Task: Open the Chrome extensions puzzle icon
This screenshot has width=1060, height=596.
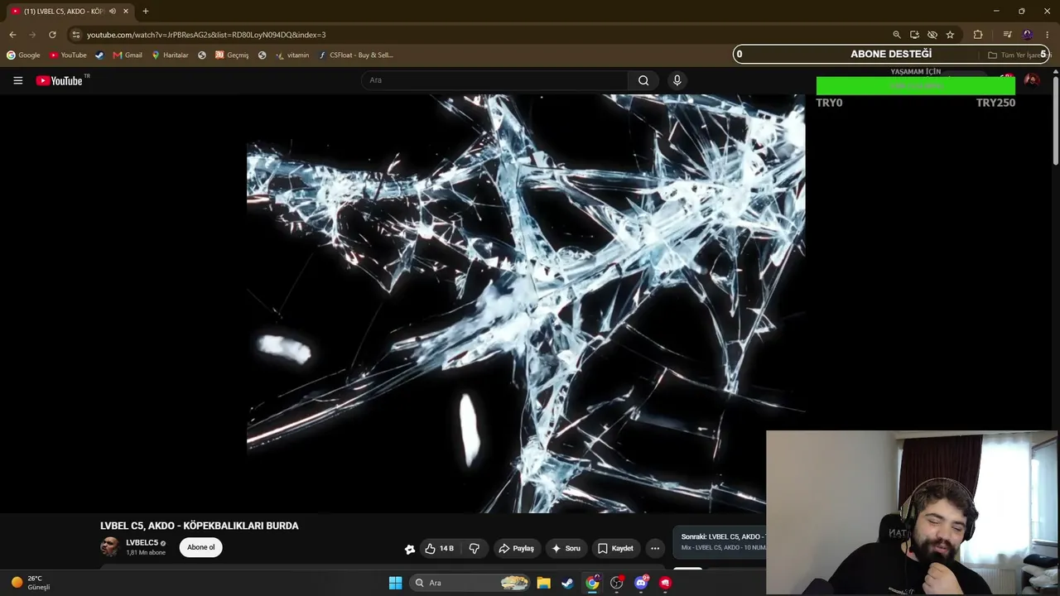Action: [978, 35]
